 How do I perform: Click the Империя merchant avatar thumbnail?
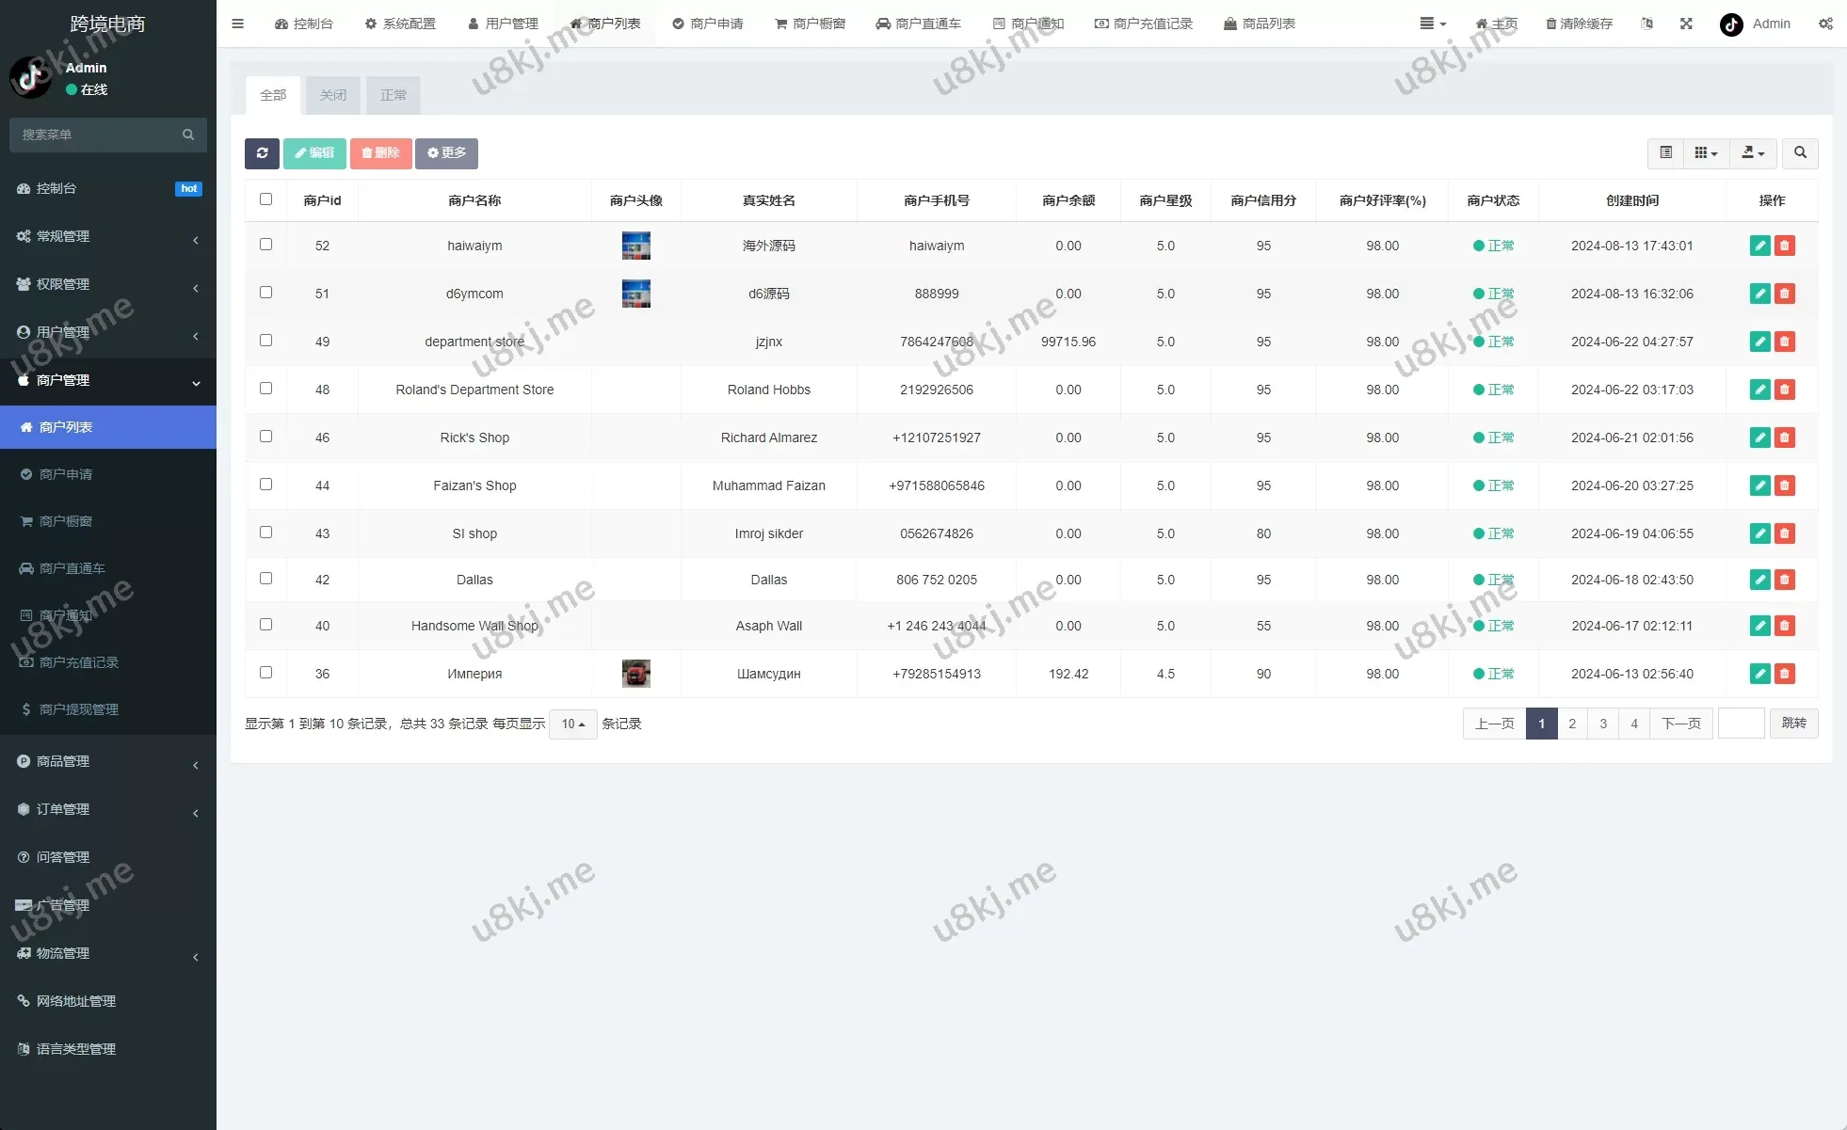pyautogui.click(x=636, y=674)
